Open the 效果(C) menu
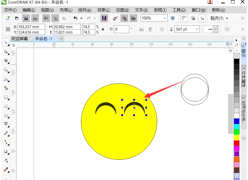Image resolution: width=248 pixels, height=180 pixels. [x=103, y=10]
